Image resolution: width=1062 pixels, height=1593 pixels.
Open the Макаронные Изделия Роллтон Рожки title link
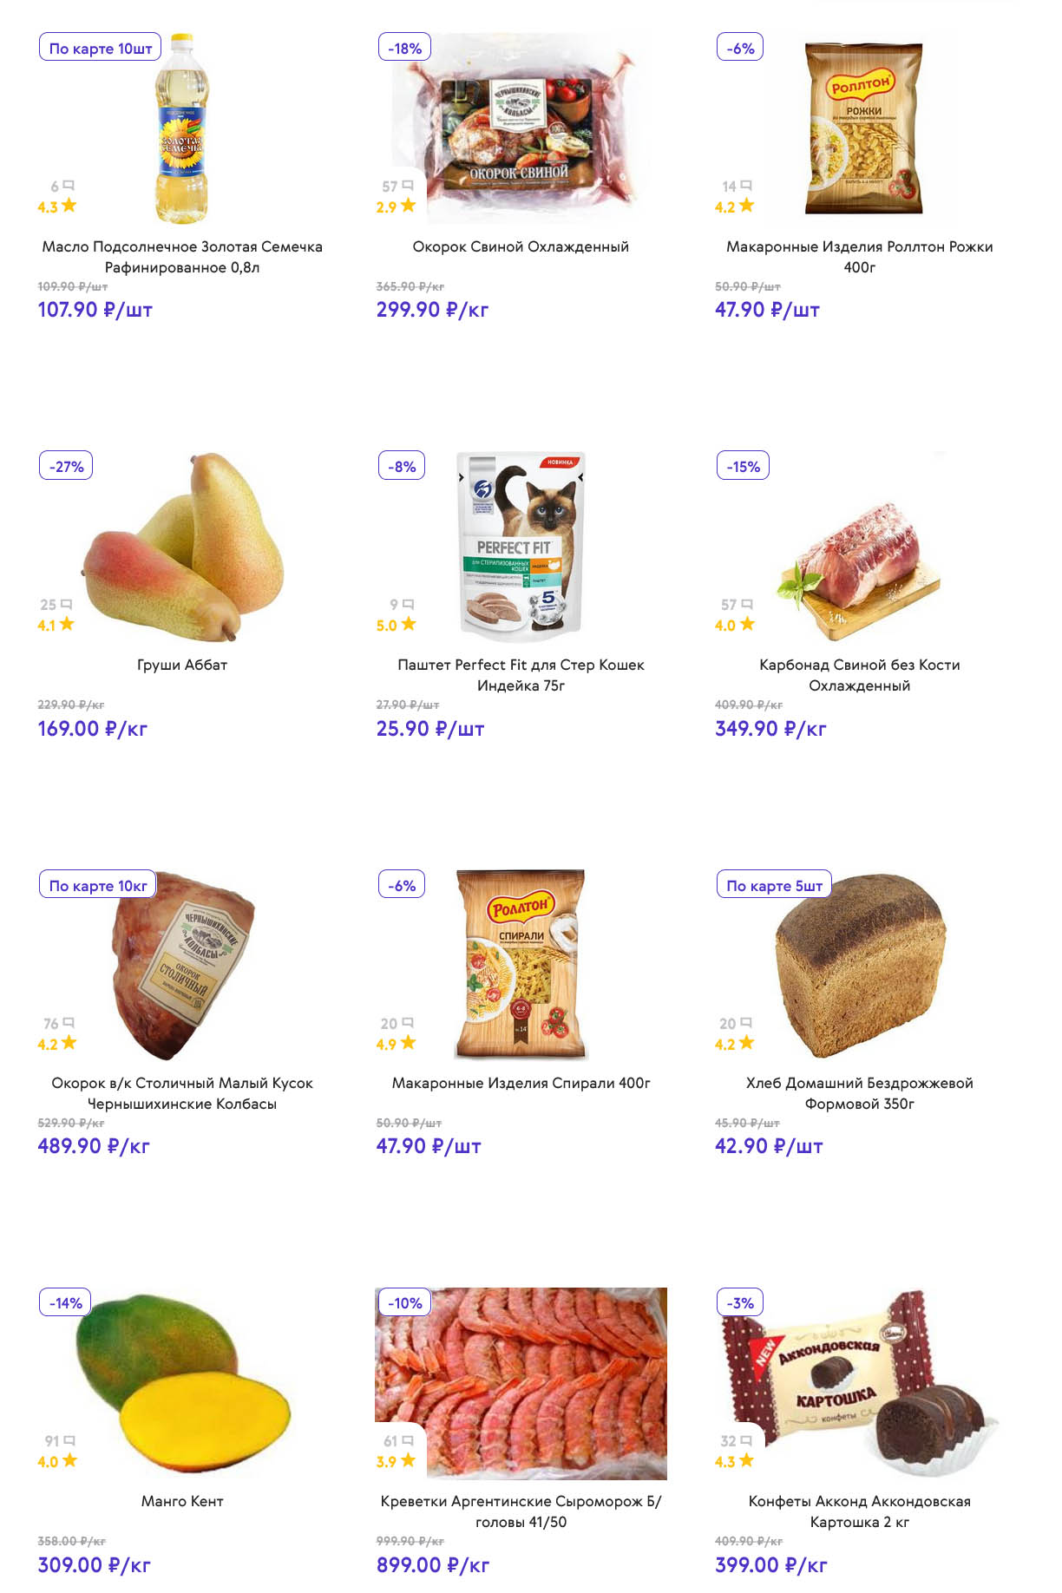click(859, 257)
